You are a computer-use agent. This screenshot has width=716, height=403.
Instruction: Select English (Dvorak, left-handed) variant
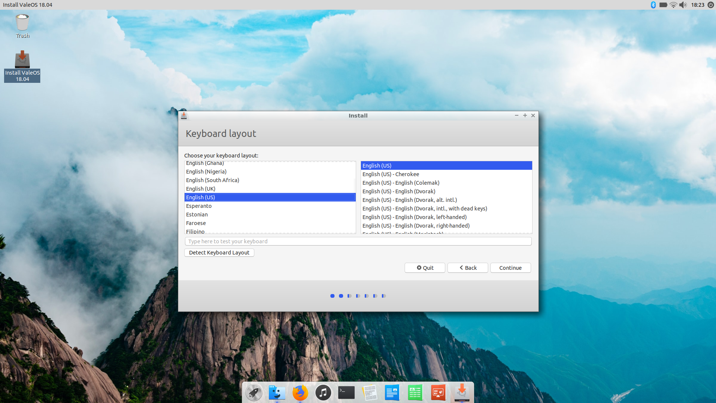click(x=446, y=217)
